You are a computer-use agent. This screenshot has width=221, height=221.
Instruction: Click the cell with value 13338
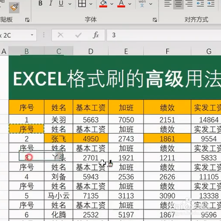pos(206,195)
